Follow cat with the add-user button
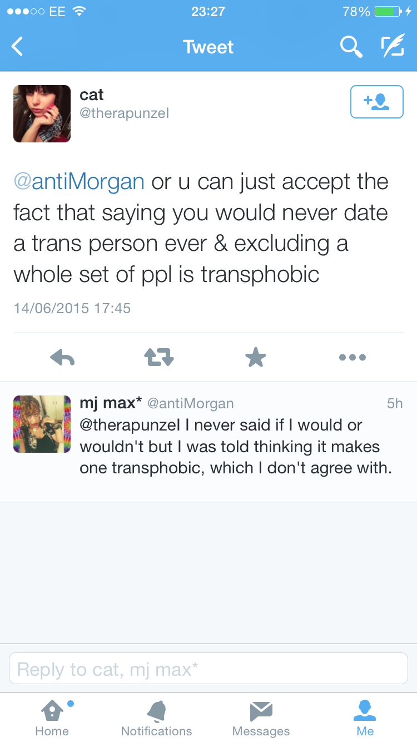The width and height of the screenshot is (417, 742). click(376, 102)
